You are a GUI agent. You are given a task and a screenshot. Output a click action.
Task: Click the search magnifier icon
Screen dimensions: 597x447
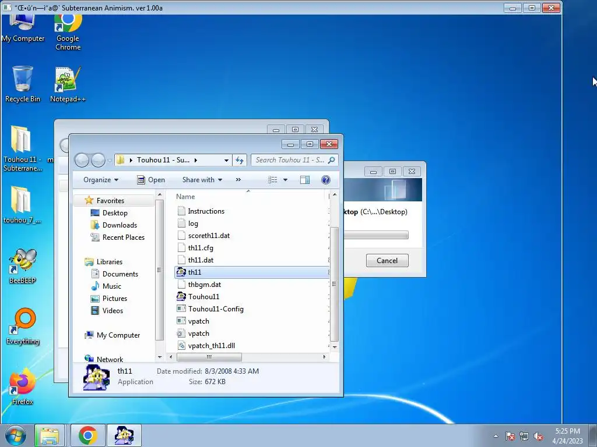tap(331, 160)
